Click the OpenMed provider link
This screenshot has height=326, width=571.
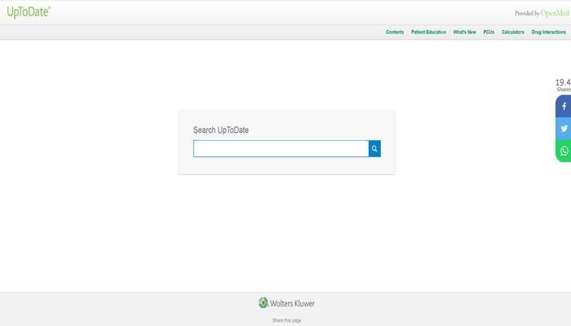tap(553, 13)
